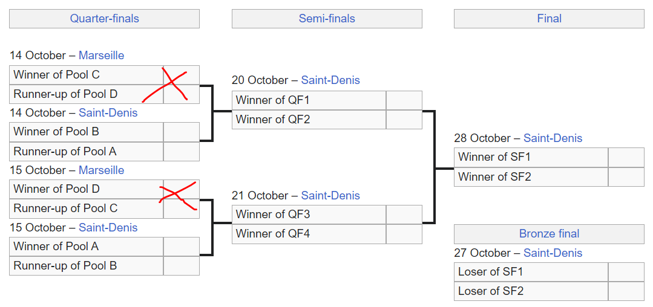The image size is (653, 307).
Task: Click score box next to Winner of Pool B
Action: coord(181,132)
